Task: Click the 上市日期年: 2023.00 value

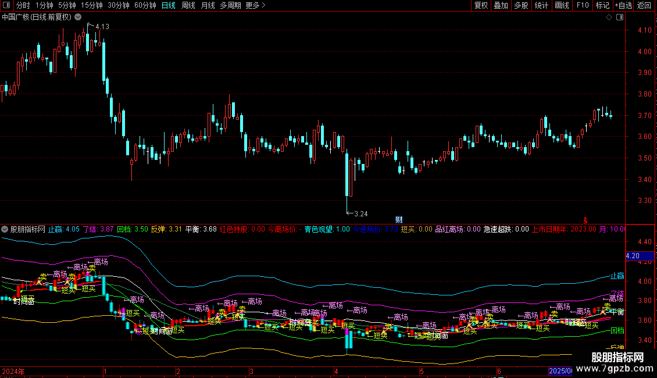Action: click(564, 229)
